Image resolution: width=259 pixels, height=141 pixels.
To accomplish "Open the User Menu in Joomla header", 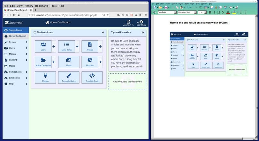I will point(141,23).
